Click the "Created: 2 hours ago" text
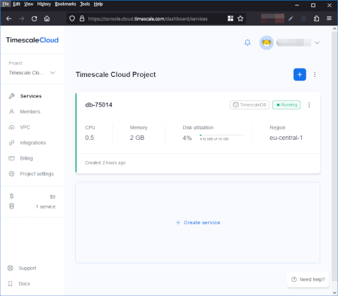338x296 pixels. (x=105, y=162)
